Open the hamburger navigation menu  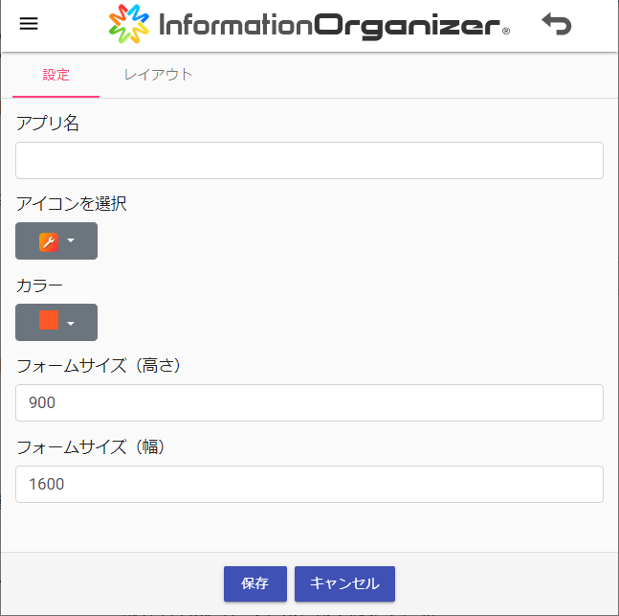click(x=29, y=24)
